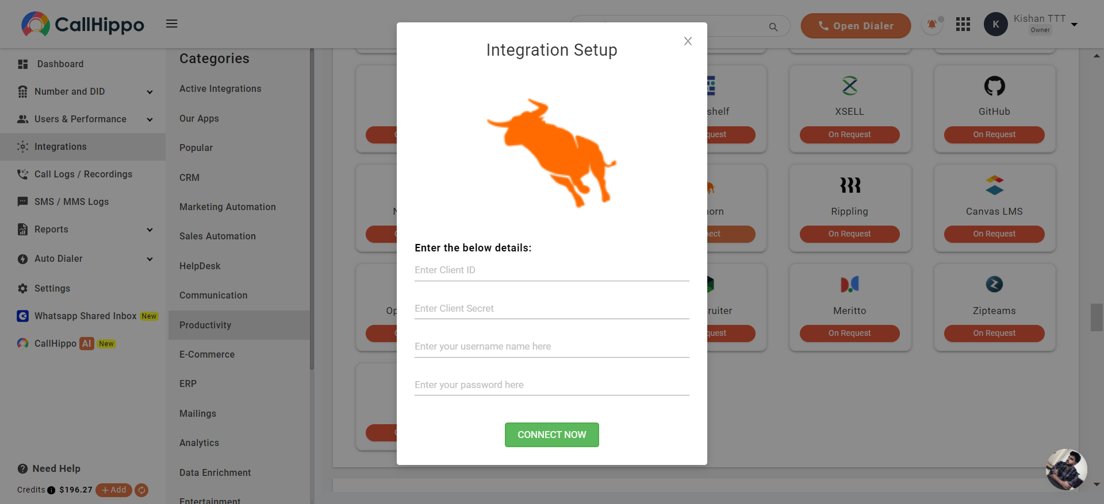1104x504 pixels.
Task: Toggle the hamburger menu icon
Action: (171, 24)
